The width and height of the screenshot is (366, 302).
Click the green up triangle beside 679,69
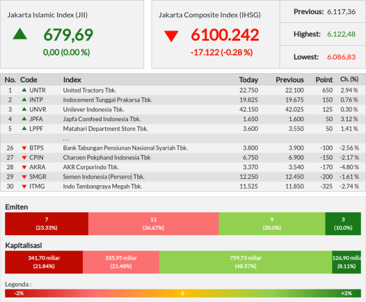(20, 34)
